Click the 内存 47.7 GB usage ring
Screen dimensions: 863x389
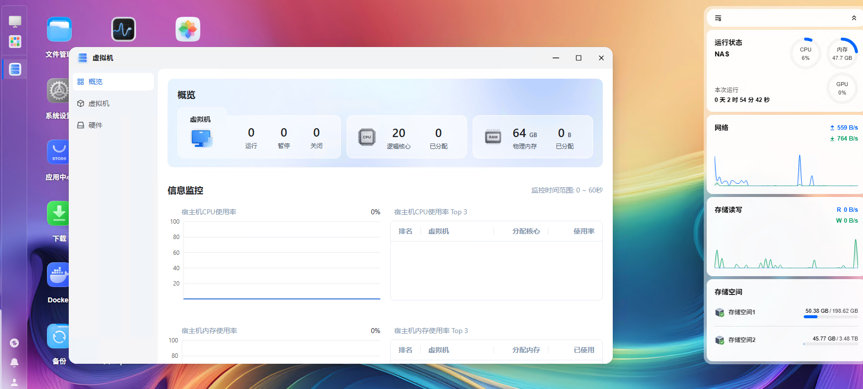(x=842, y=53)
